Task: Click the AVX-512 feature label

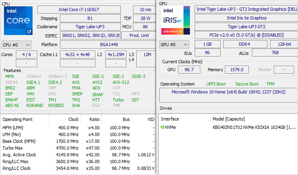Action: (121, 82)
